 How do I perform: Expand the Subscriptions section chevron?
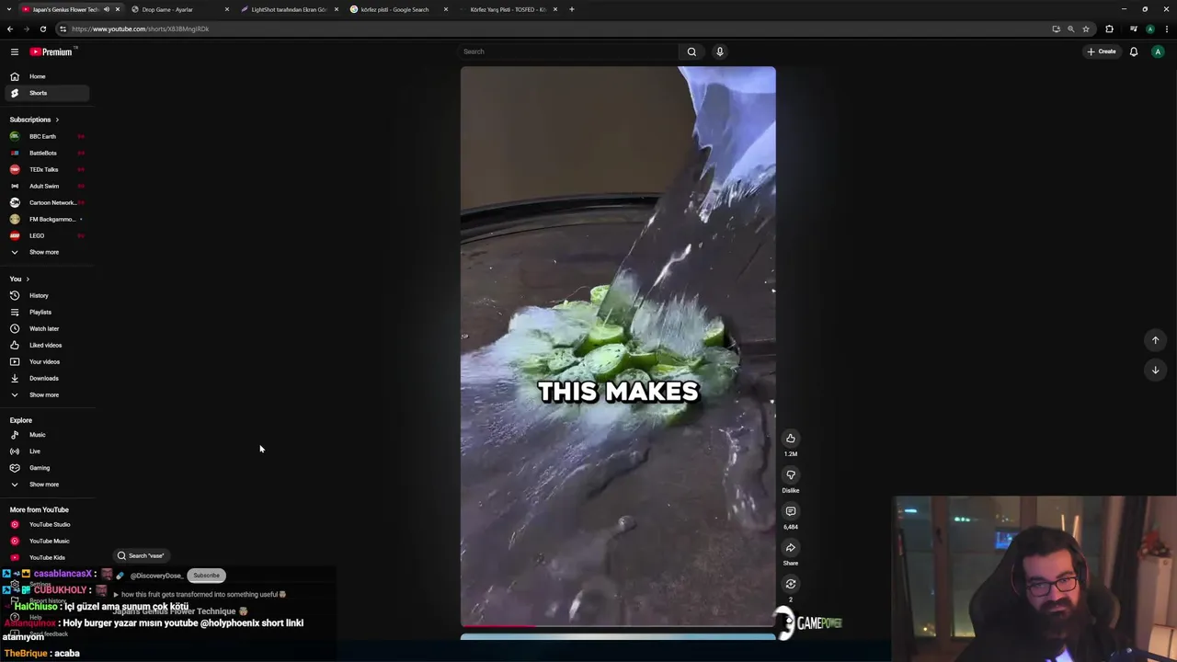(x=57, y=120)
